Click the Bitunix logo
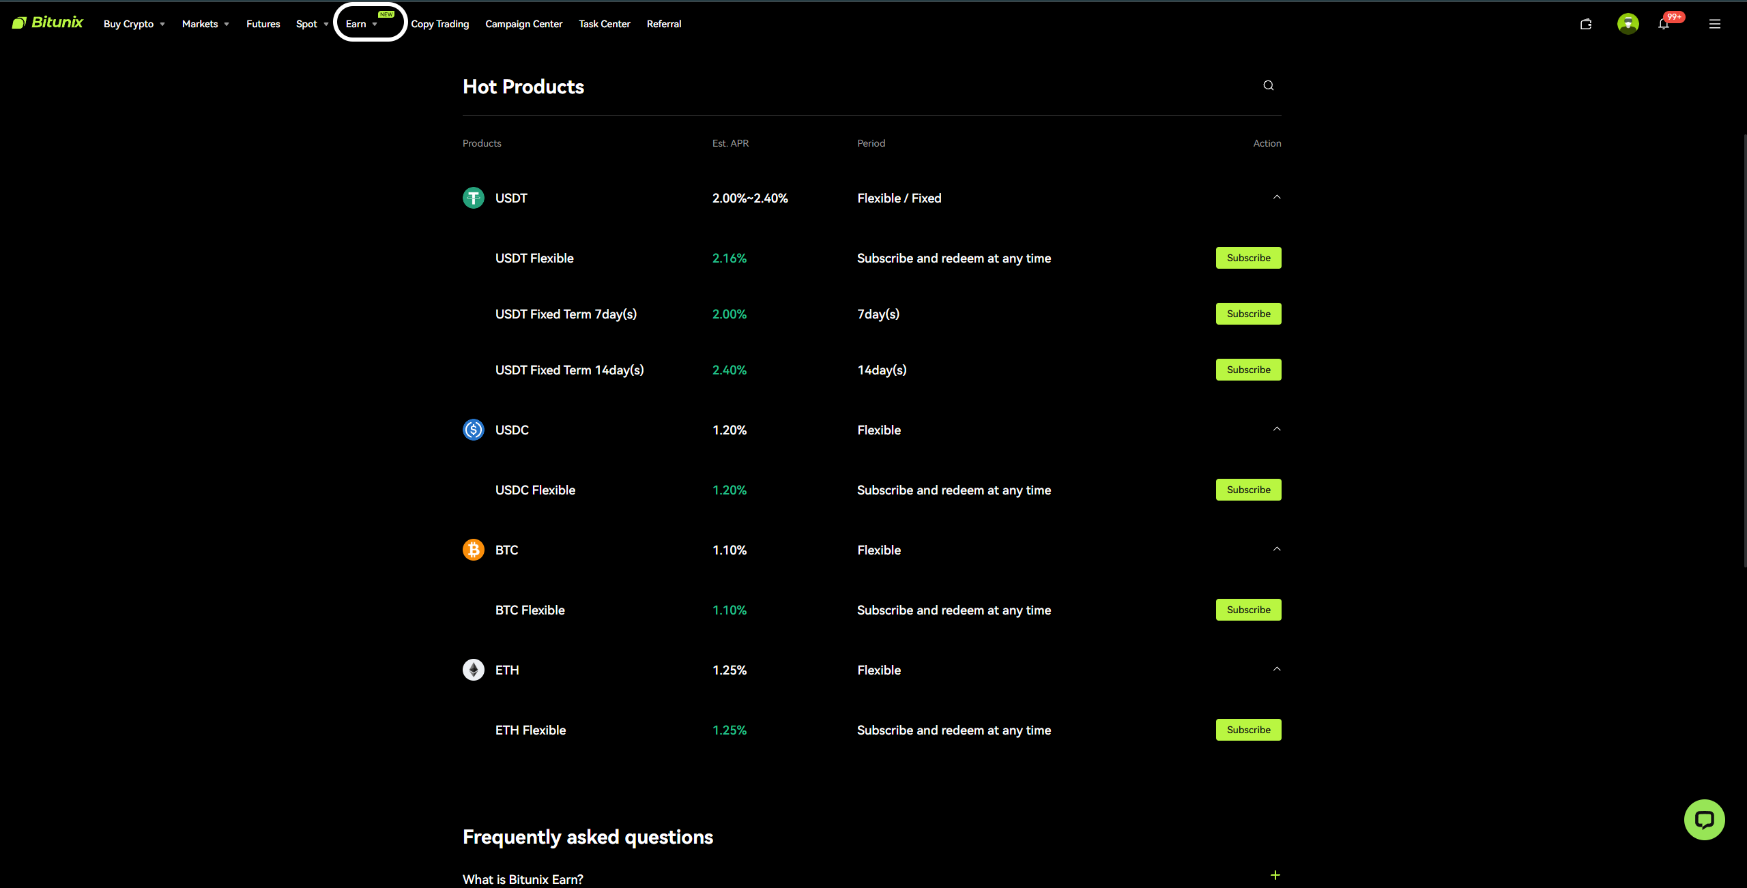 point(48,23)
